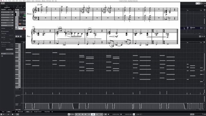This screenshot has height=116, width=206.
Task: Enable the Scale Correction checkbox
Action: pos(2,32)
